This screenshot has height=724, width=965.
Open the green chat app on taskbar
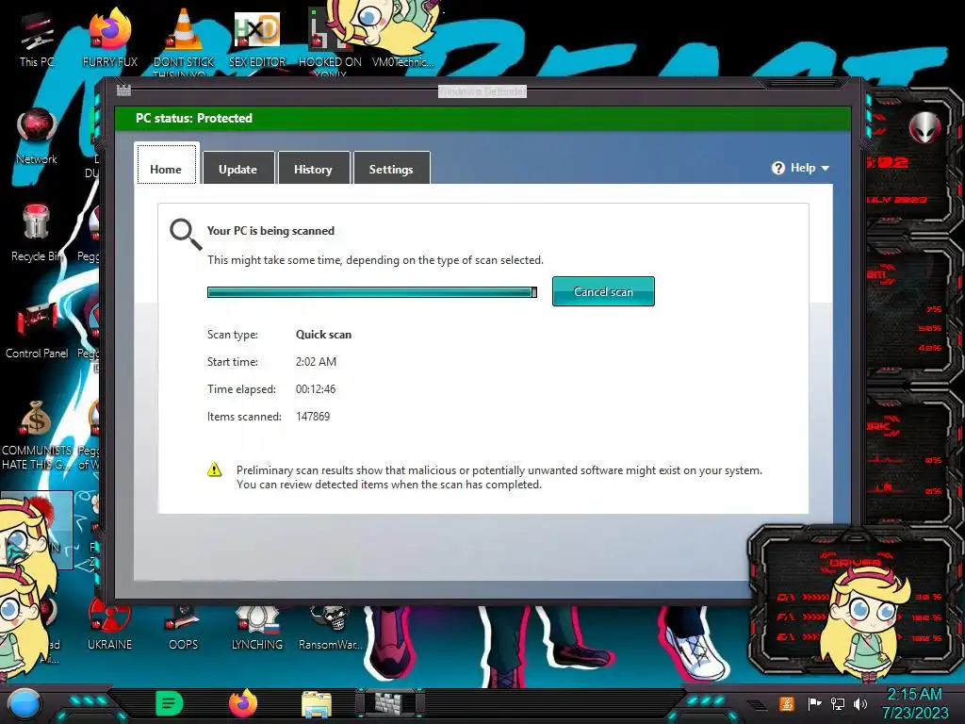pos(170,703)
